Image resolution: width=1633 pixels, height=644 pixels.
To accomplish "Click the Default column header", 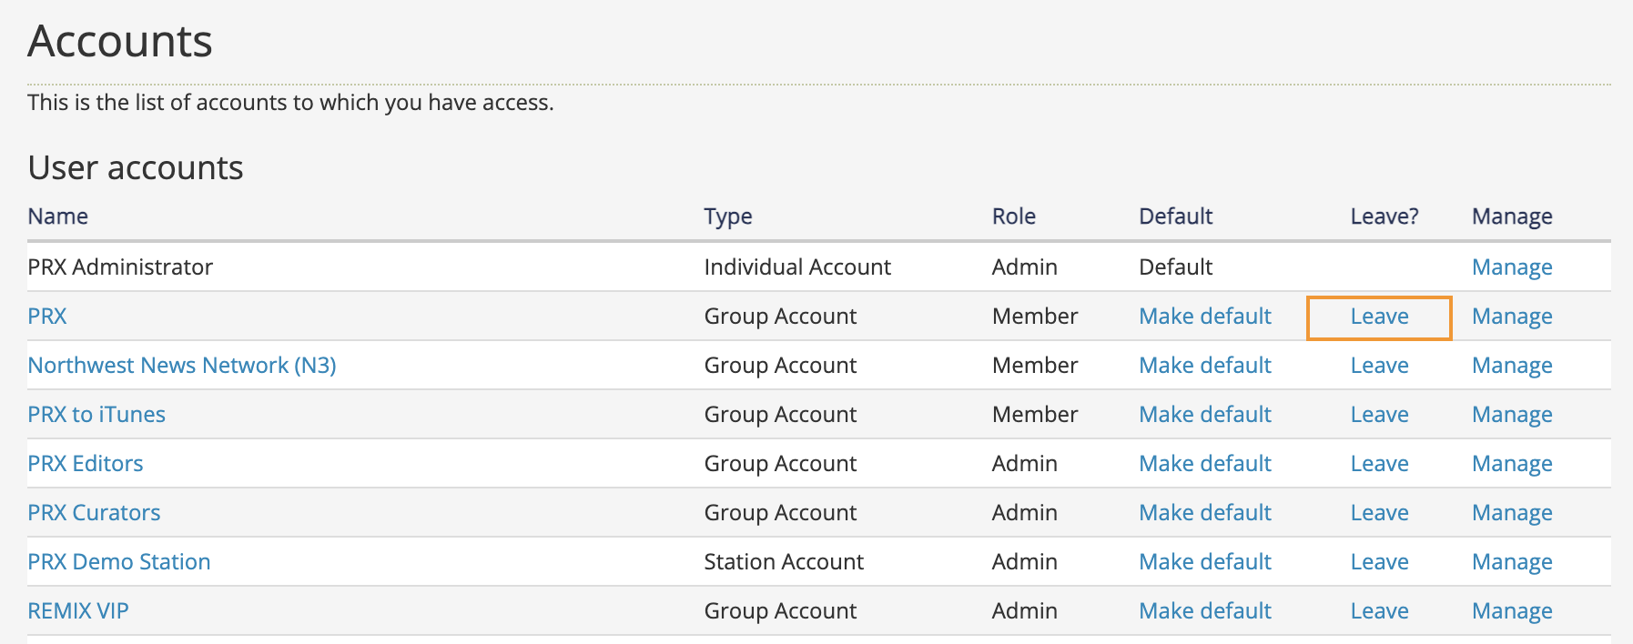I will [1176, 216].
